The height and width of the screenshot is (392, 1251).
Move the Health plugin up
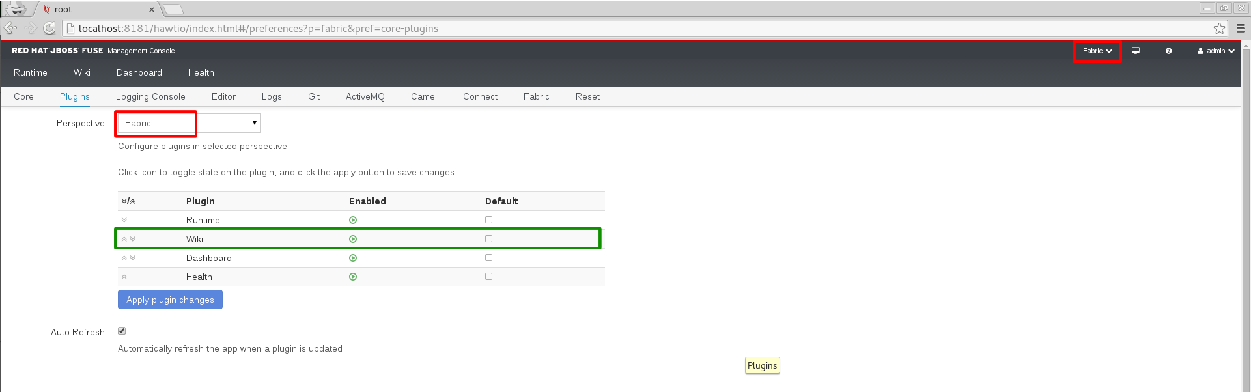pos(124,277)
